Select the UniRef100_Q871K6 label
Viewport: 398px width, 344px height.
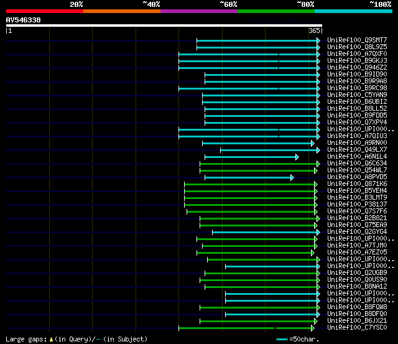tap(357, 184)
